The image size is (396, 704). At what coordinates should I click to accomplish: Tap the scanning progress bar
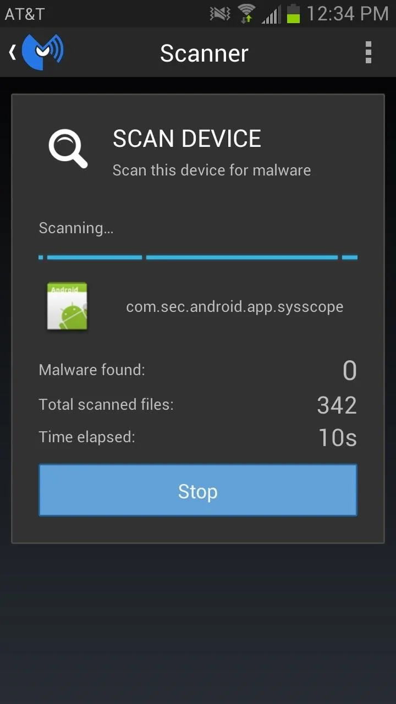click(x=198, y=257)
